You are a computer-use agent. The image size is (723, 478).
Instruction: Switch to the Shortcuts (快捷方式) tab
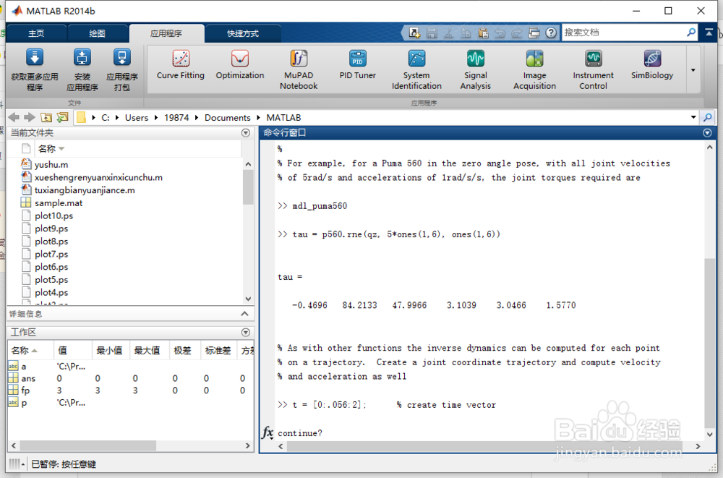[x=243, y=33]
